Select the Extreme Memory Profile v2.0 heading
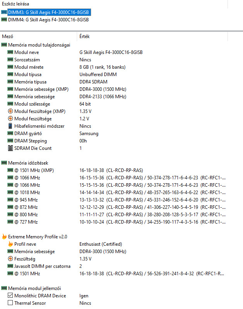The height and width of the screenshot is (309, 243). (38, 237)
